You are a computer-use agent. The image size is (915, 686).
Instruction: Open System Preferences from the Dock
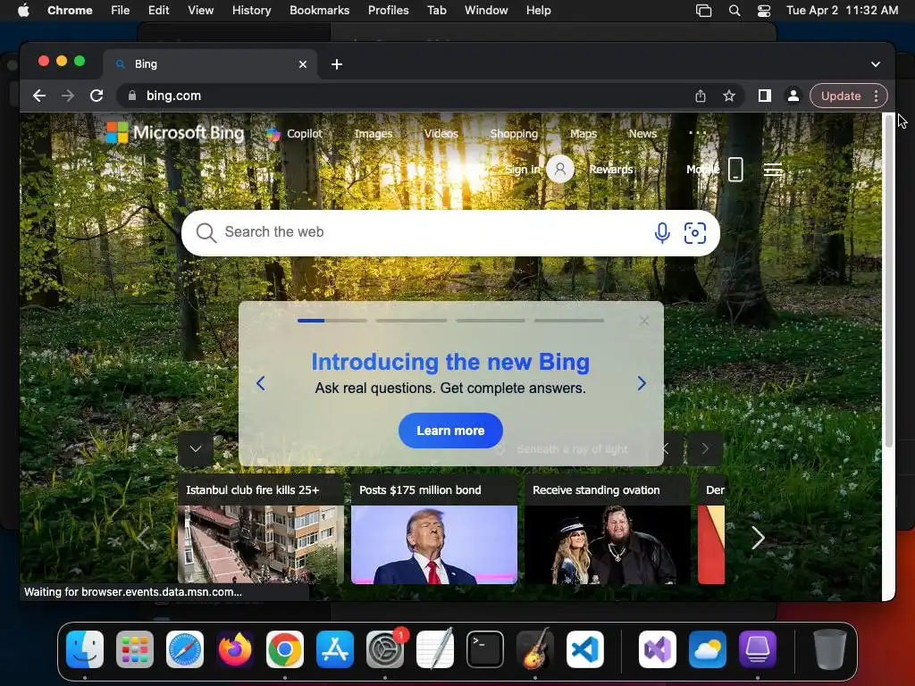(x=385, y=649)
